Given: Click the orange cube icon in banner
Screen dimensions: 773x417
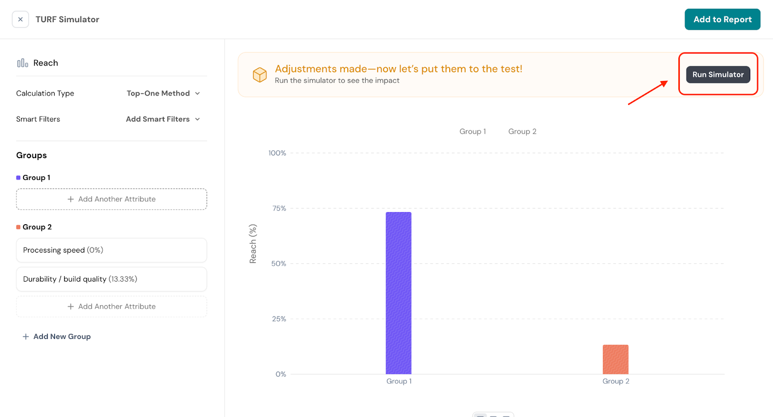Looking at the screenshot, I should coord(260,75).
